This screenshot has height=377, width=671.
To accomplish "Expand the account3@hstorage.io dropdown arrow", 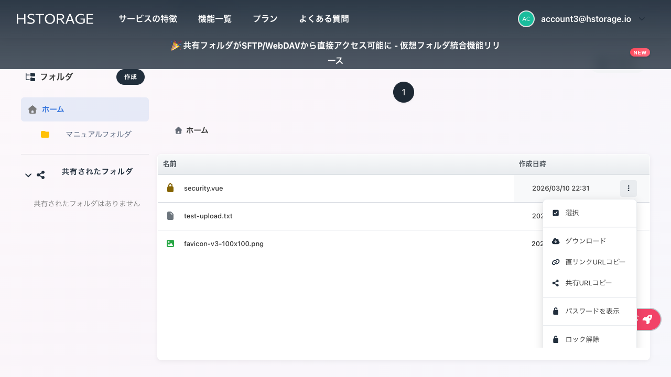I will click(642, 19).
